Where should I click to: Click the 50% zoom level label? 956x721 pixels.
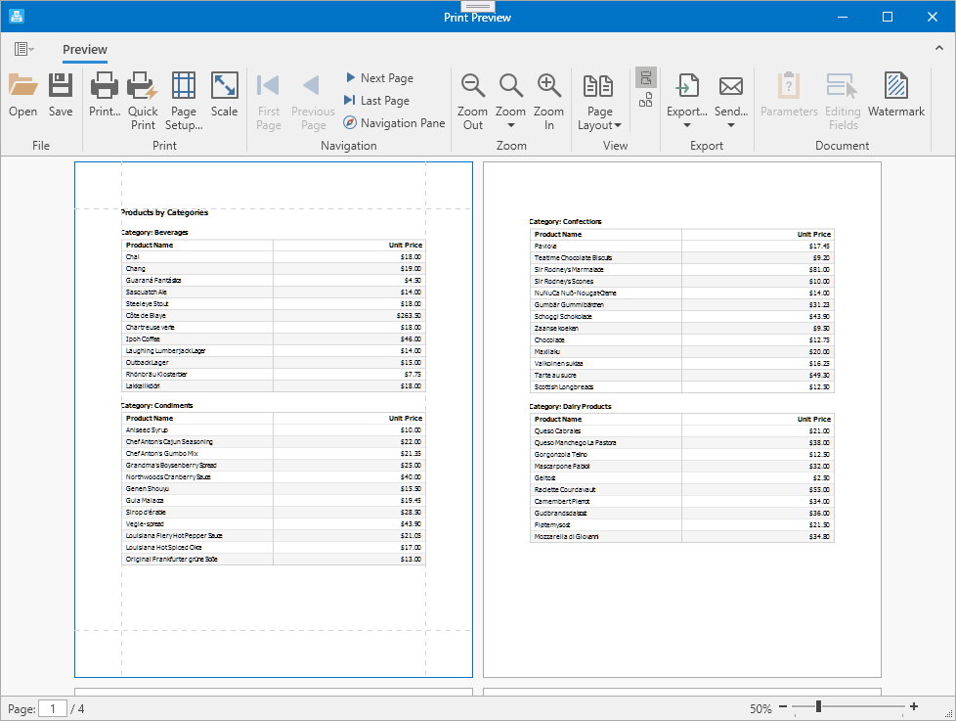[760, 709]
